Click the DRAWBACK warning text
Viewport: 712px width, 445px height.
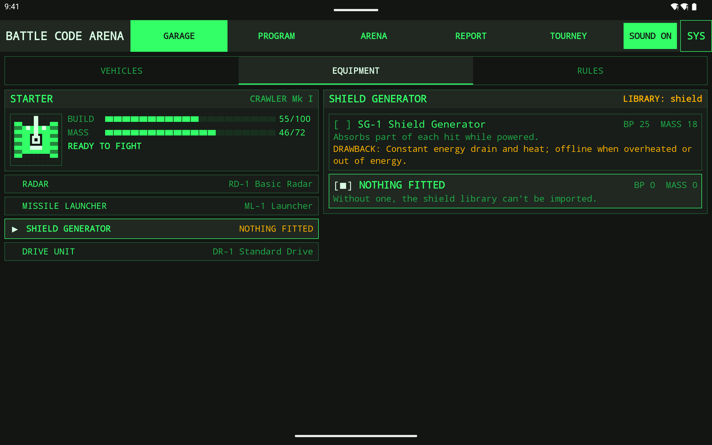pyautogui.click(x=512, y=155)
